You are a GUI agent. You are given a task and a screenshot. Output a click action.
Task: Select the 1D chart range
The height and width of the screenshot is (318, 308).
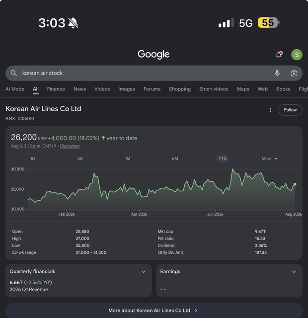tap(33, 159)
